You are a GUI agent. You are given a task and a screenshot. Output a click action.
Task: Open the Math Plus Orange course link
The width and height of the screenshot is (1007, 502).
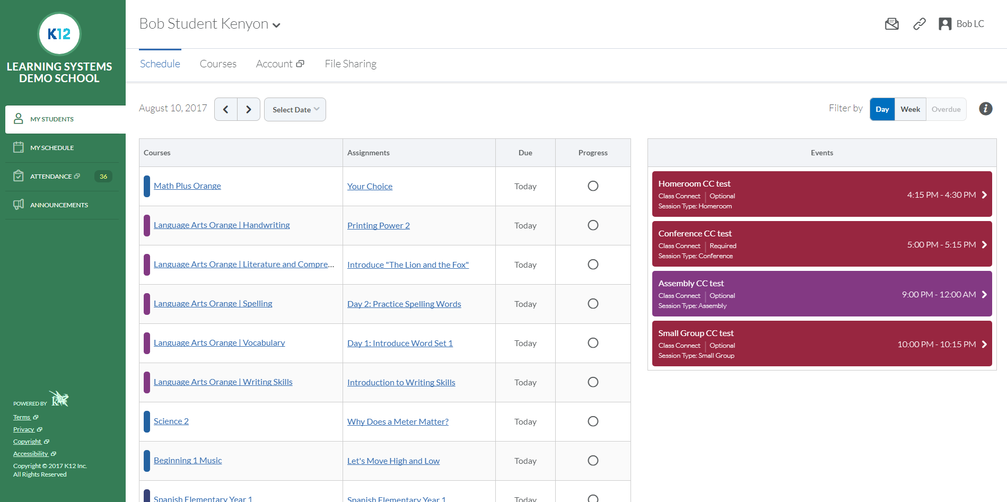click(187, 186)
